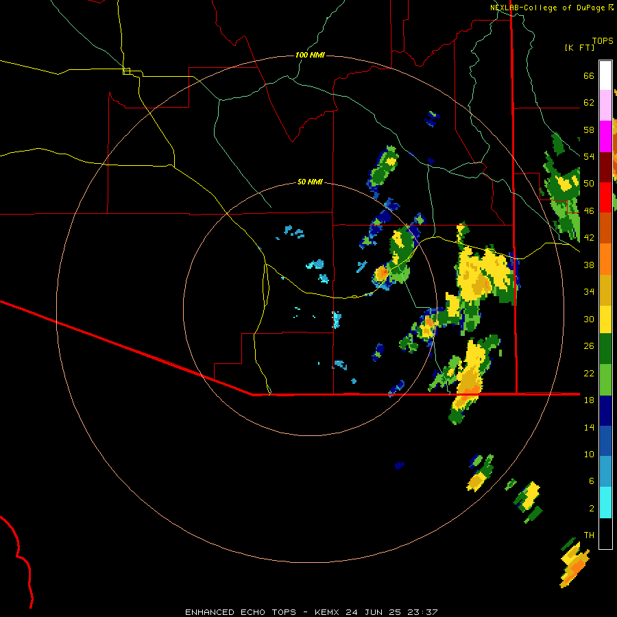Click the 66 legend value
The width and height of the screenshot is (617, 617).
coord(589,76)
